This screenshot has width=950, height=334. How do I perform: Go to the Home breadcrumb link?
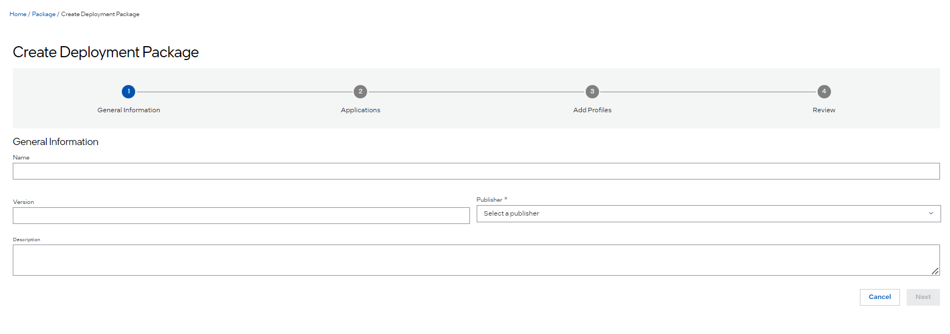pyautogui.click(x=18, y=14)
